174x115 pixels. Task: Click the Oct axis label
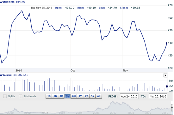(73, 70)
